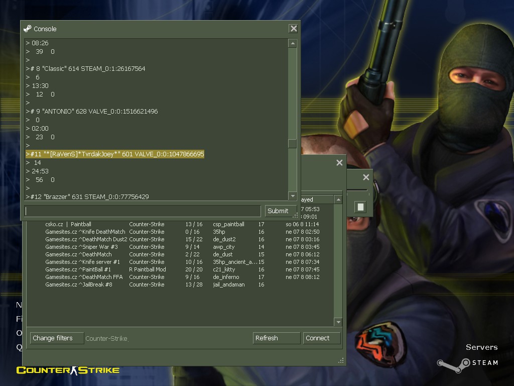Click the server browser resize grip
Screen dimensions: 514x386
click(341, 360)
